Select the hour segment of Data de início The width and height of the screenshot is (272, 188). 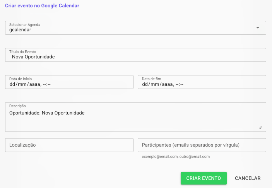(x=44, y=84)
